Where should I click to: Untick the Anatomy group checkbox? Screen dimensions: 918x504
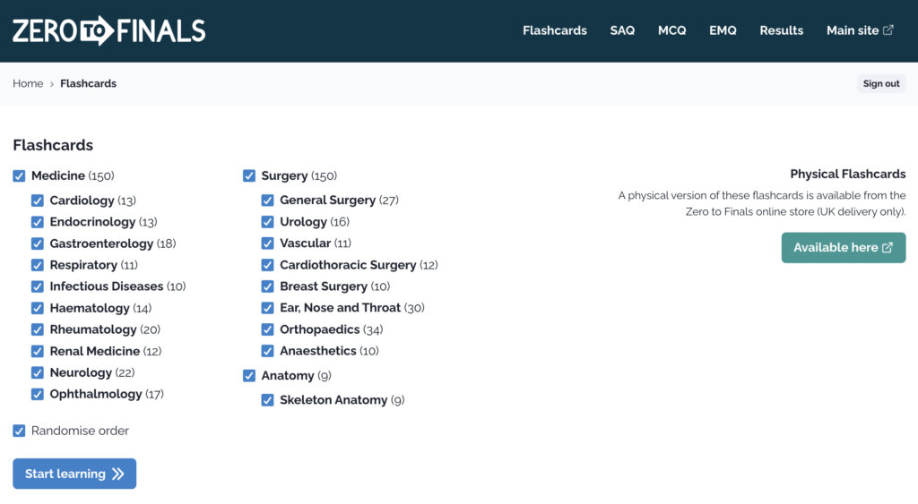(249, 376)
